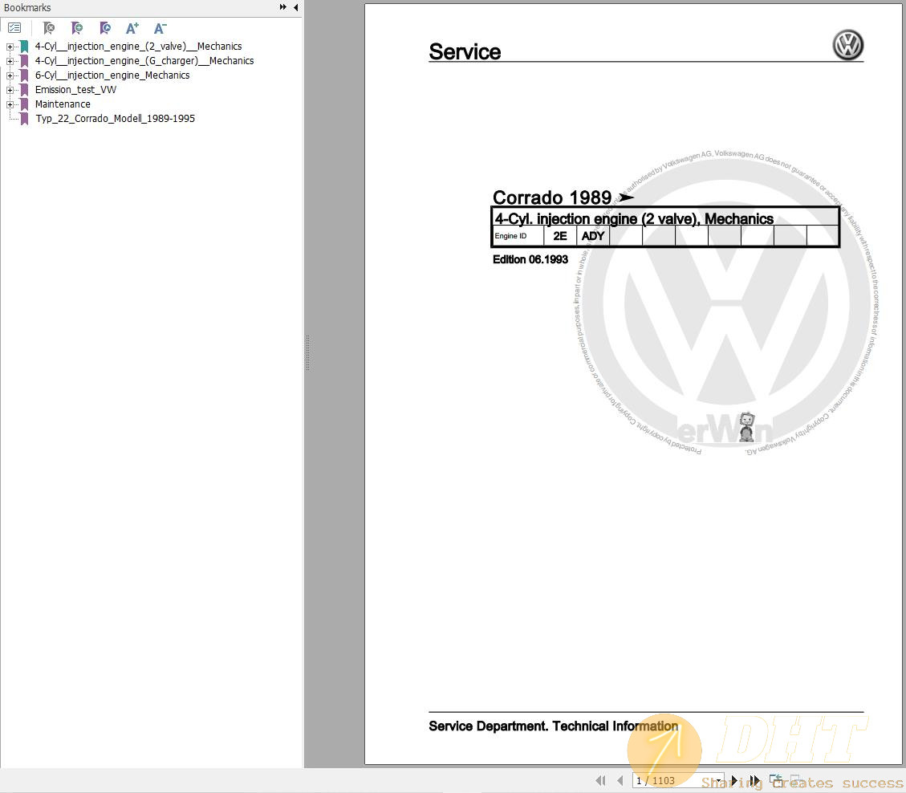This screenshot has width=906, height=793.
Task: Collapse the Bookmarks panel with left arrow
Action: tap(295, 7)
